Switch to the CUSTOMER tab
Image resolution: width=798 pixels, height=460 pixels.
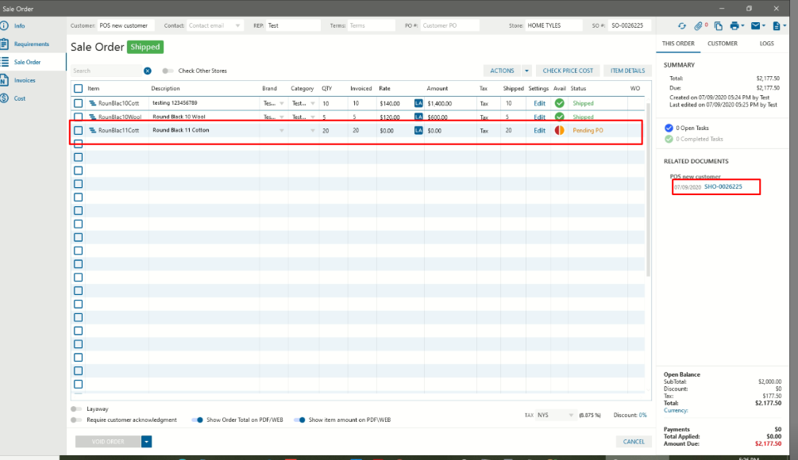(x=722, y=44)
